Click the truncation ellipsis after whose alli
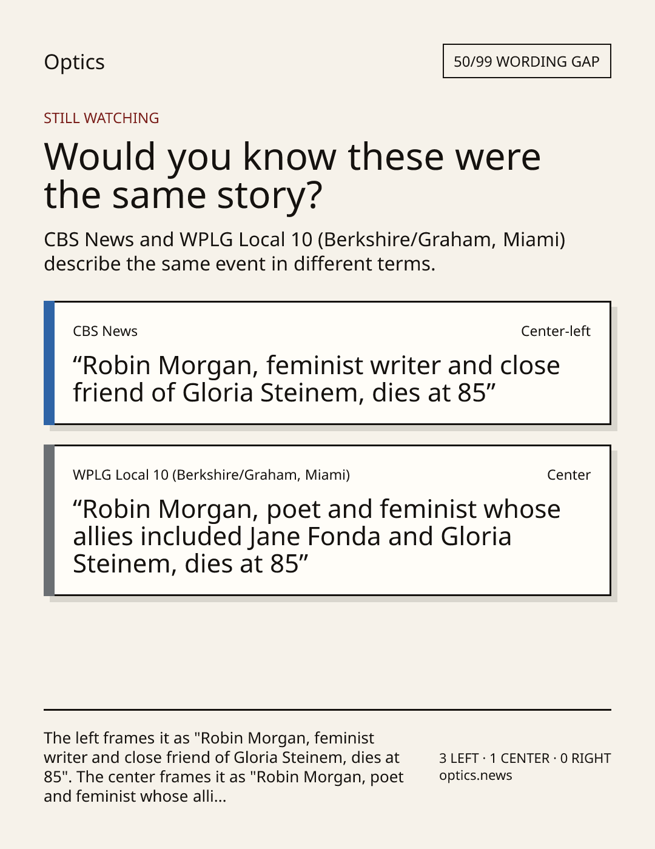Image resolution: width=655 pixels, height=849 pixels. tap(220, 797)
